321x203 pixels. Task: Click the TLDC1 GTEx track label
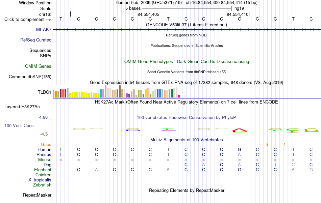click(44, 92)
